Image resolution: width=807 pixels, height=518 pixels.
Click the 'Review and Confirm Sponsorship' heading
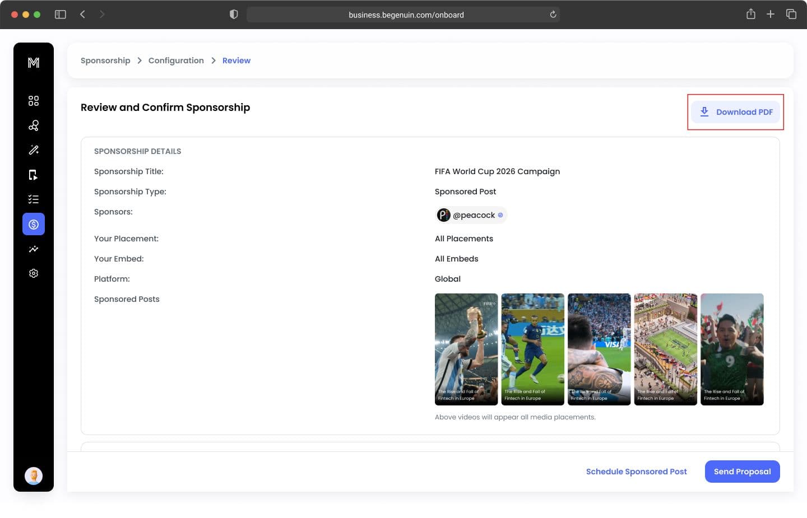(x=165, y=108)
